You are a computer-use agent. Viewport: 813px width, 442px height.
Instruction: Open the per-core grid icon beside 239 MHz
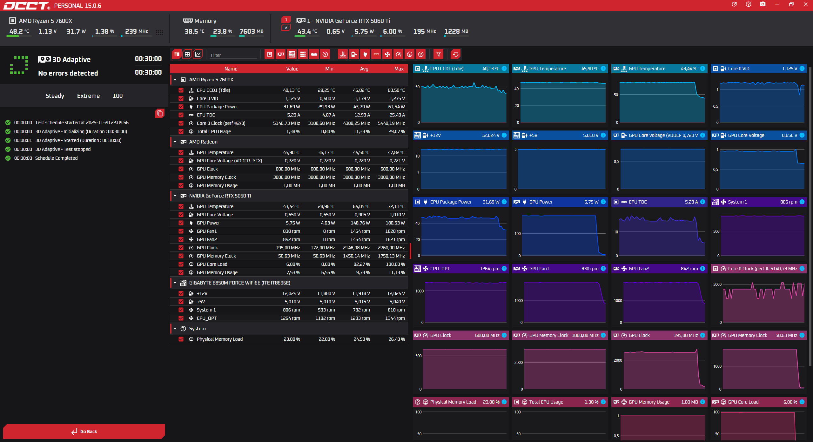click(x=159, y=32)
